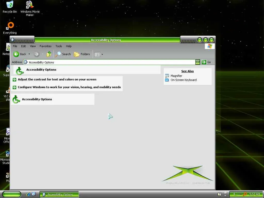Go up one folder level icon
The image size is (264, 198).
(49, 54)
